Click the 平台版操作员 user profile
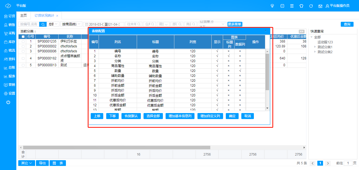Screen dimensions: 359x170 point(337,6)
